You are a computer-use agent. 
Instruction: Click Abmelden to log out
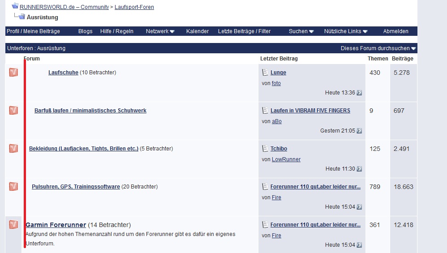tap(395, 31)
